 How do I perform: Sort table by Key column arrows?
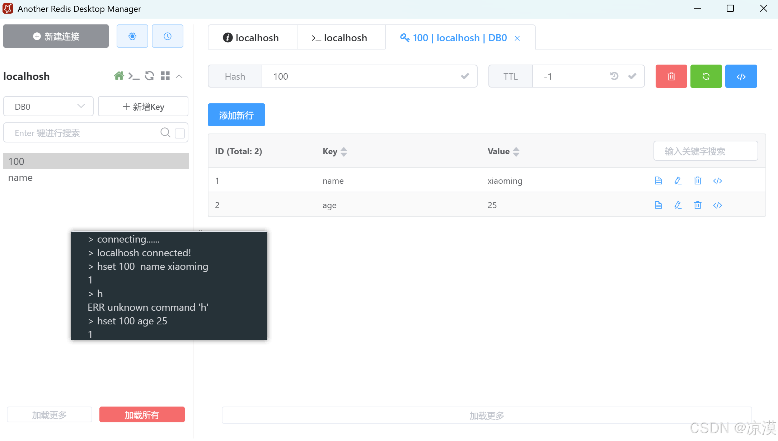344,152
